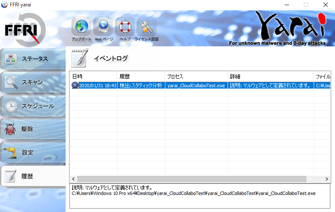Click the clock icon beside スケジュール
The height and width of the screenshot is (212, 335).
click(x=11, y=106)
